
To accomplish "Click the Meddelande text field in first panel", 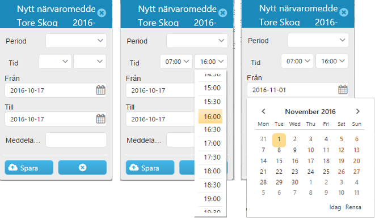I will [76, 140].
